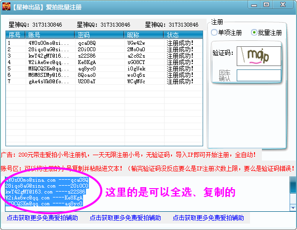Click the 注册成功! status in row 1
The width and height of the screenshot is (297, 230).
[x=180, y=43]
